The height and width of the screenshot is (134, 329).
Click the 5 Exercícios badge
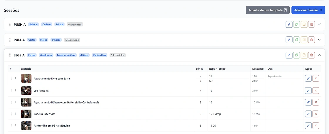tap(117, 55)
